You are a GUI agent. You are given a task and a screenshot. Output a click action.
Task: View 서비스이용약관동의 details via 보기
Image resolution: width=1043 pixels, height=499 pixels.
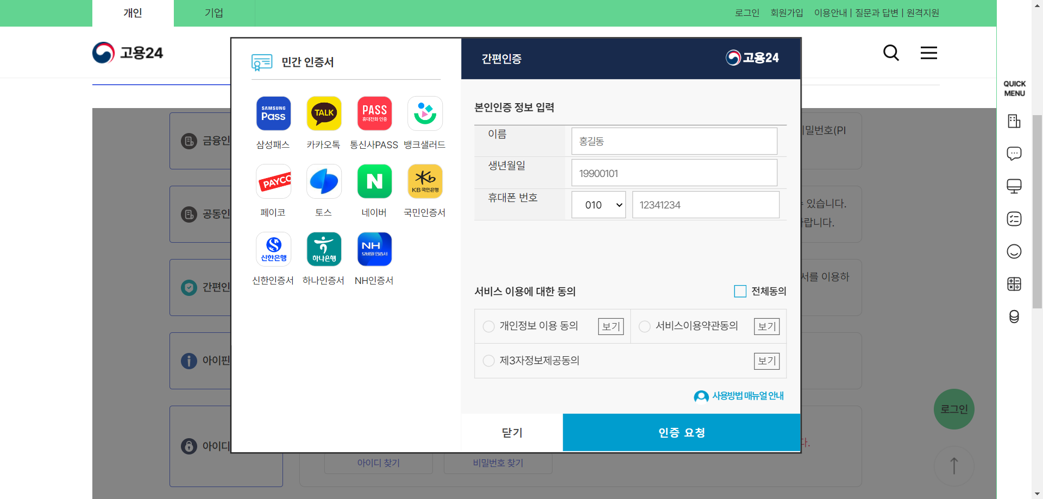(767, 326)
